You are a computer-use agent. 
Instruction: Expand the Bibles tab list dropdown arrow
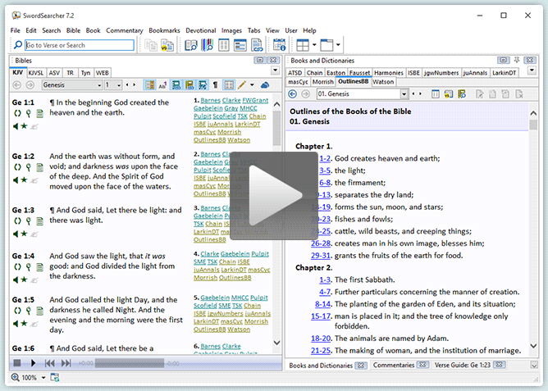coord(276,70)
